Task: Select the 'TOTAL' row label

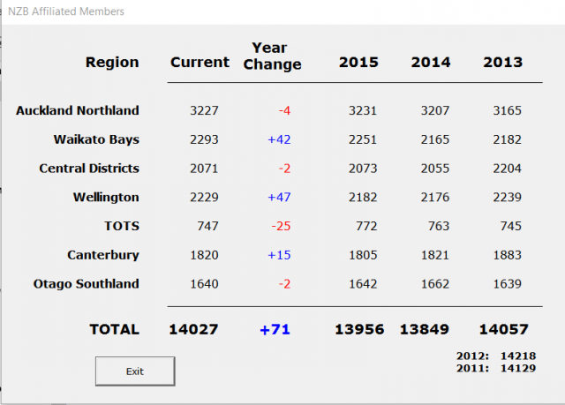Action: pos(115,329)
